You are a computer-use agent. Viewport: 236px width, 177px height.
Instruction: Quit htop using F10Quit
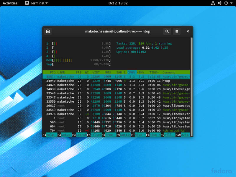pyautogui.click(x=183, y=135)
